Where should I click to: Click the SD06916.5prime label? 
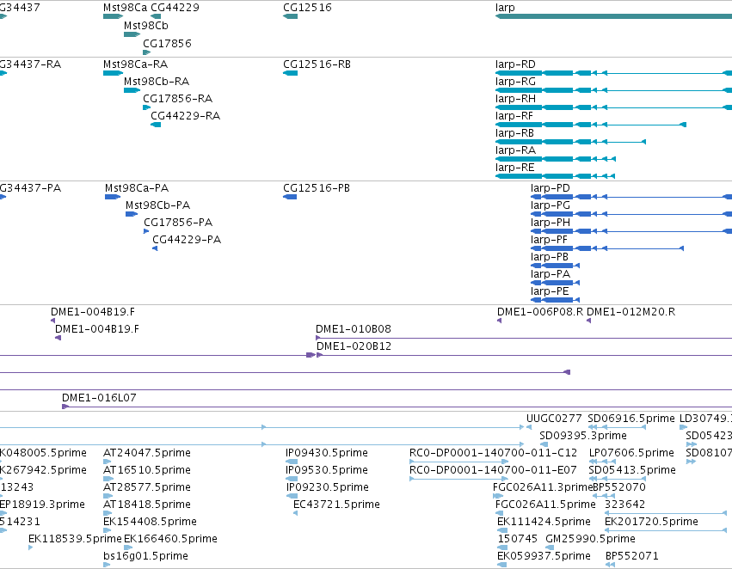click(631, 419)
